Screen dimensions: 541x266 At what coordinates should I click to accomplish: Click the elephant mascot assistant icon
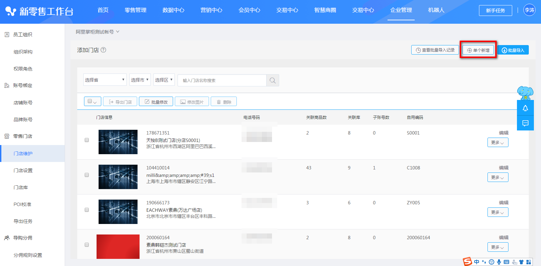pyautogui.click(x=525, y=93)
